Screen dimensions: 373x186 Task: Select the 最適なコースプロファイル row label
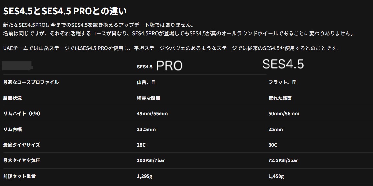tap(31, 82)
